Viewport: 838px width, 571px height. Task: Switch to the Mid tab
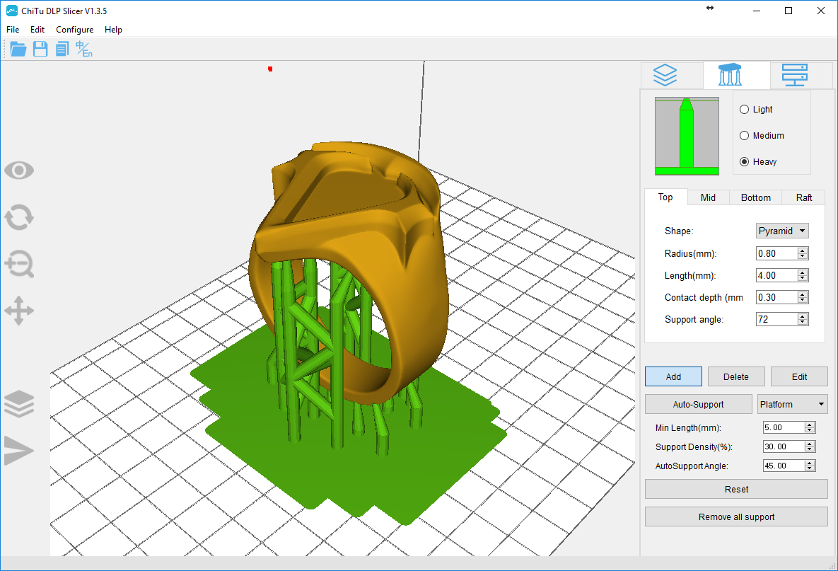click(x=708, y=197)
